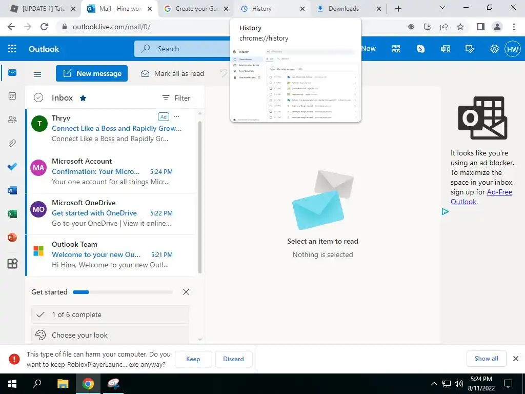Open Skype from the Outlook header

point(420,49)
